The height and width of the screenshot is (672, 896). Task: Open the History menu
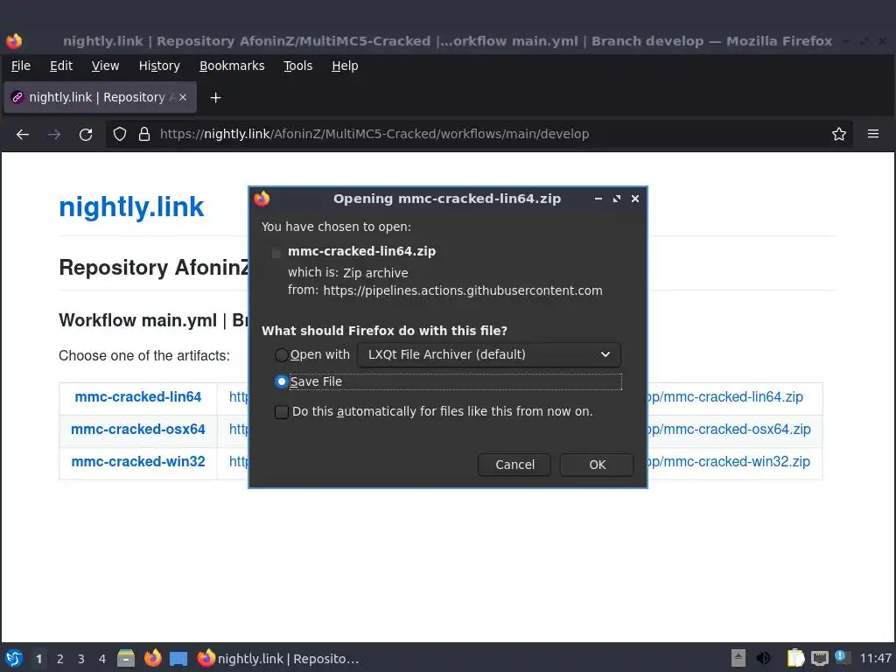(x=159, y=66)
